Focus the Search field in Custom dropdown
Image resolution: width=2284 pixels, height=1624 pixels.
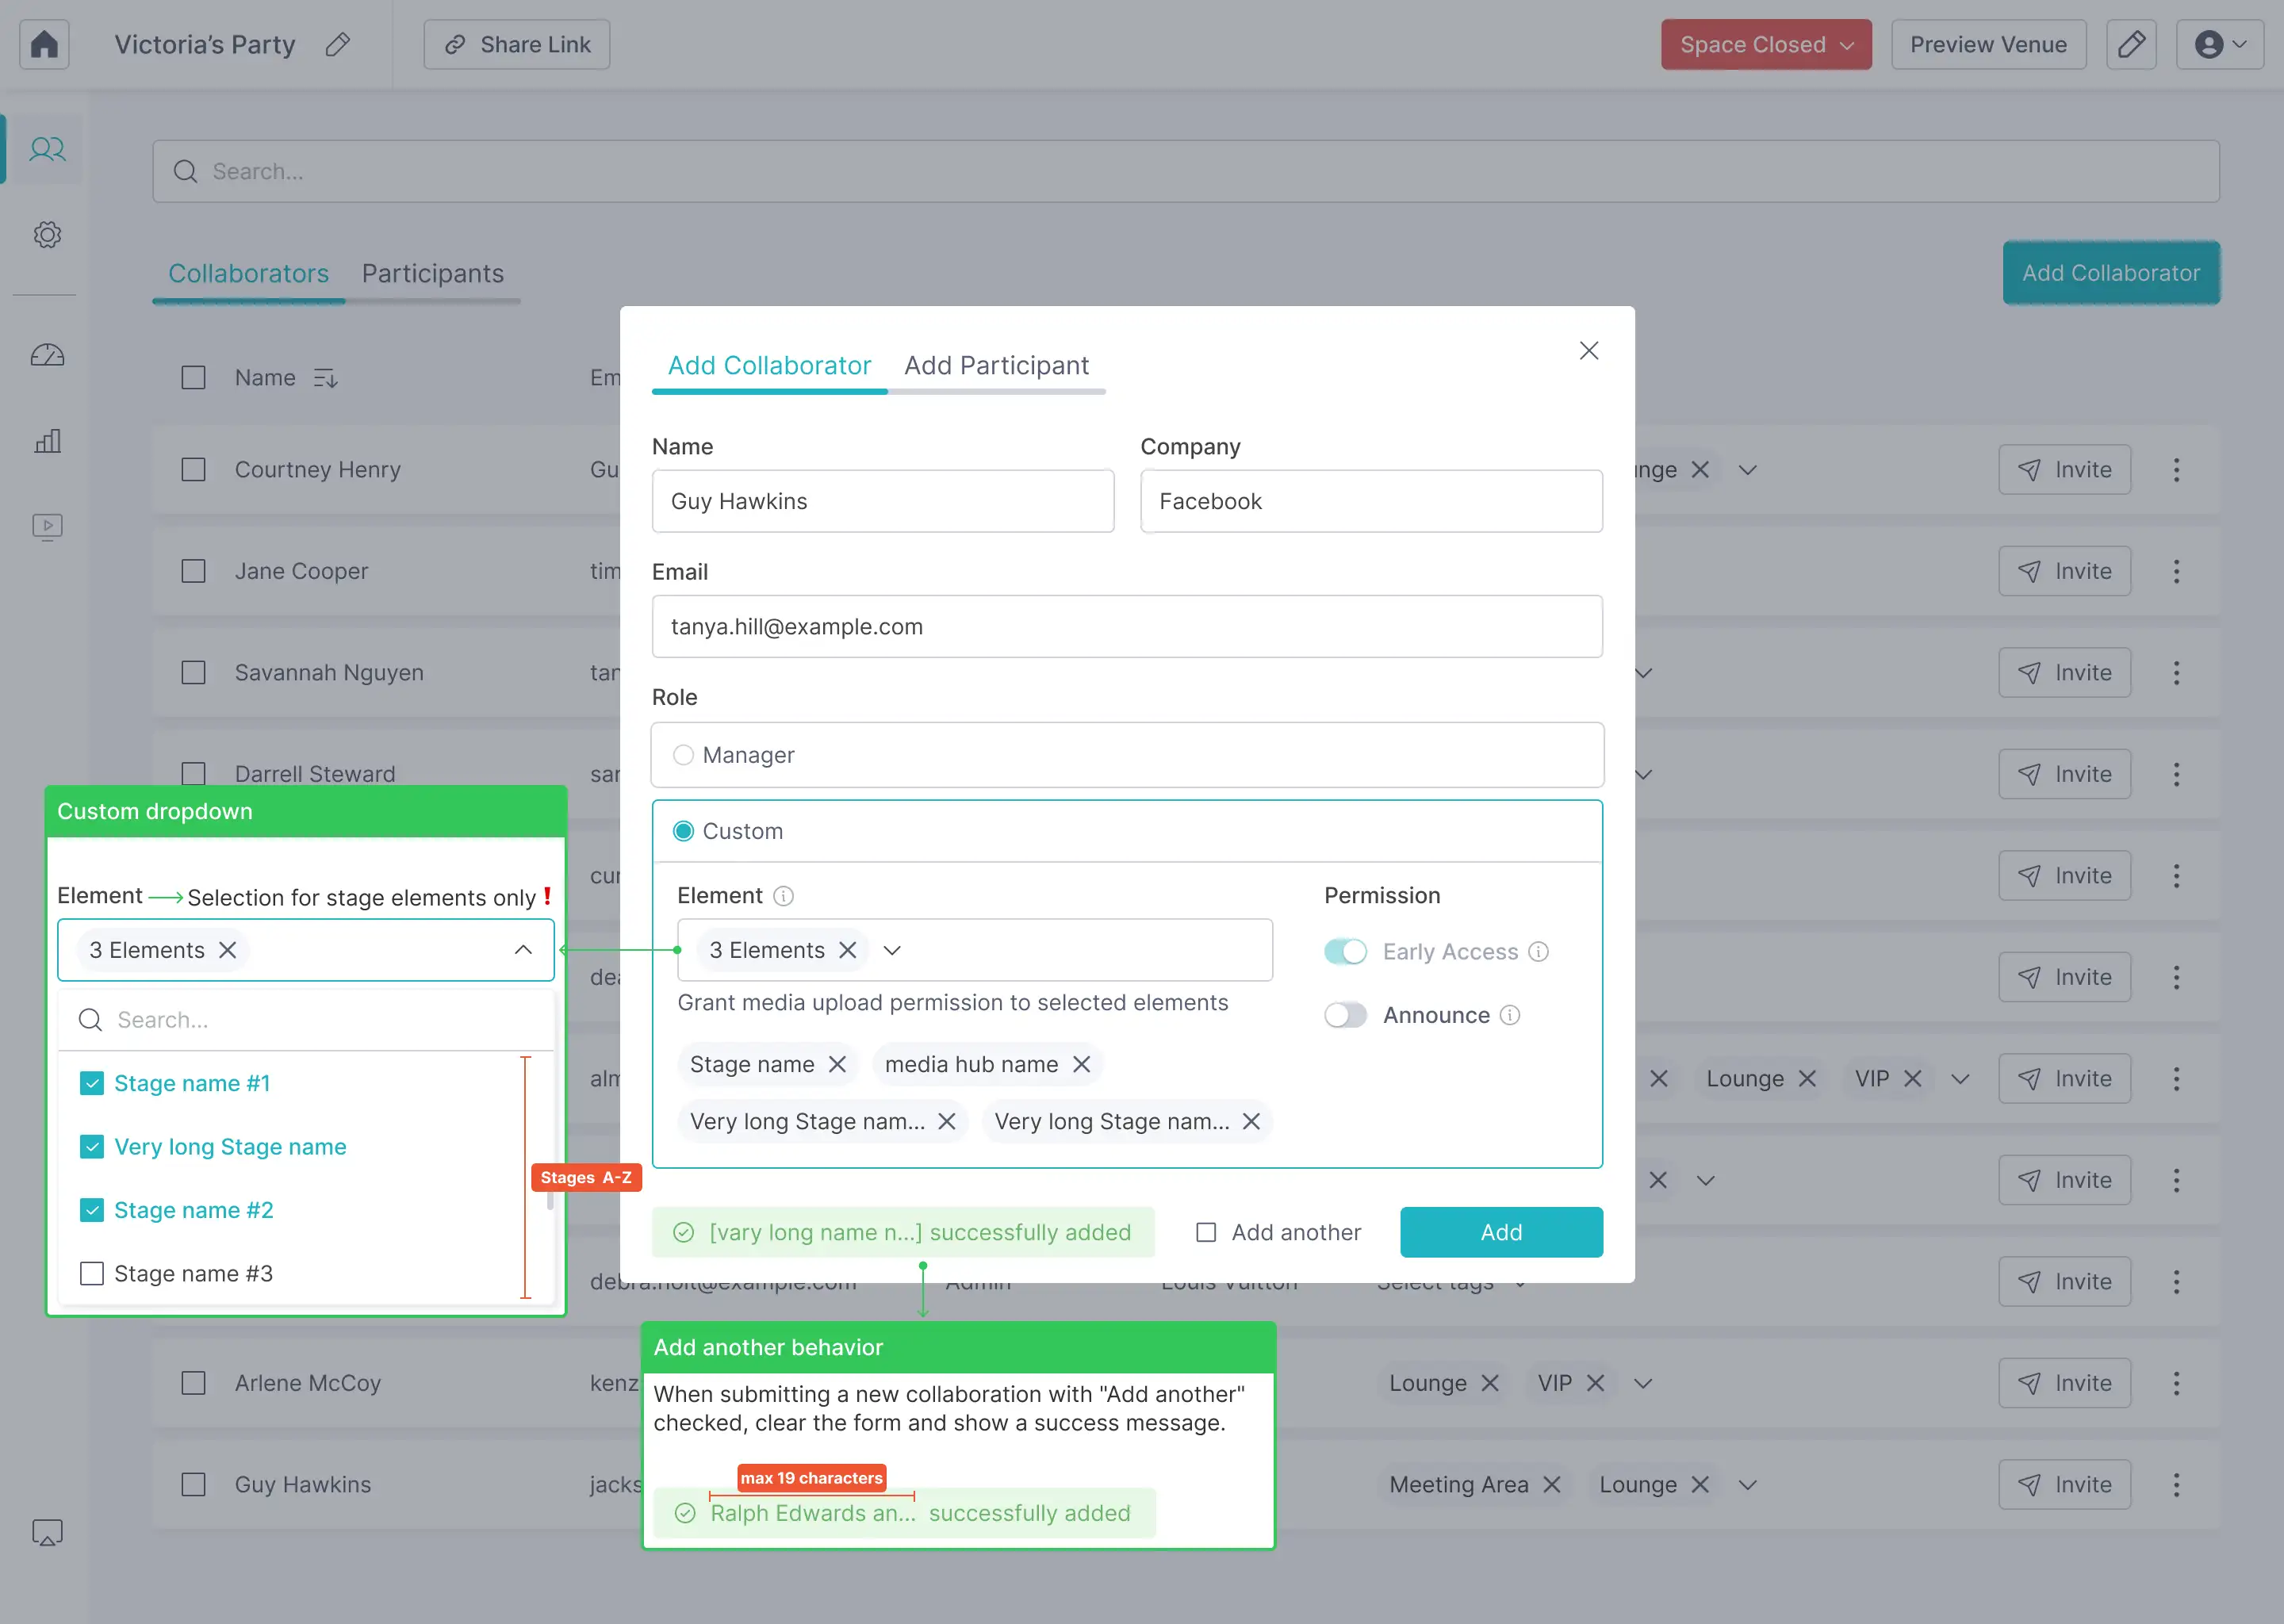pyautogui.click(x=306, y=1020)
